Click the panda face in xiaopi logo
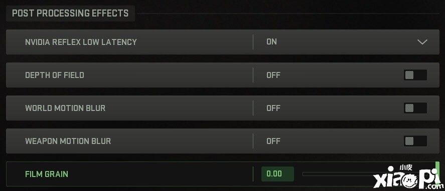 (410, 181)
